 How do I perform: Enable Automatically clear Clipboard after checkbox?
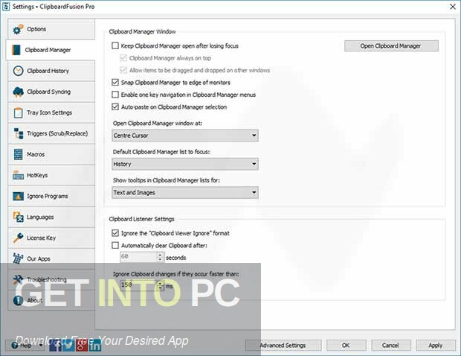[x=115, y=245]
